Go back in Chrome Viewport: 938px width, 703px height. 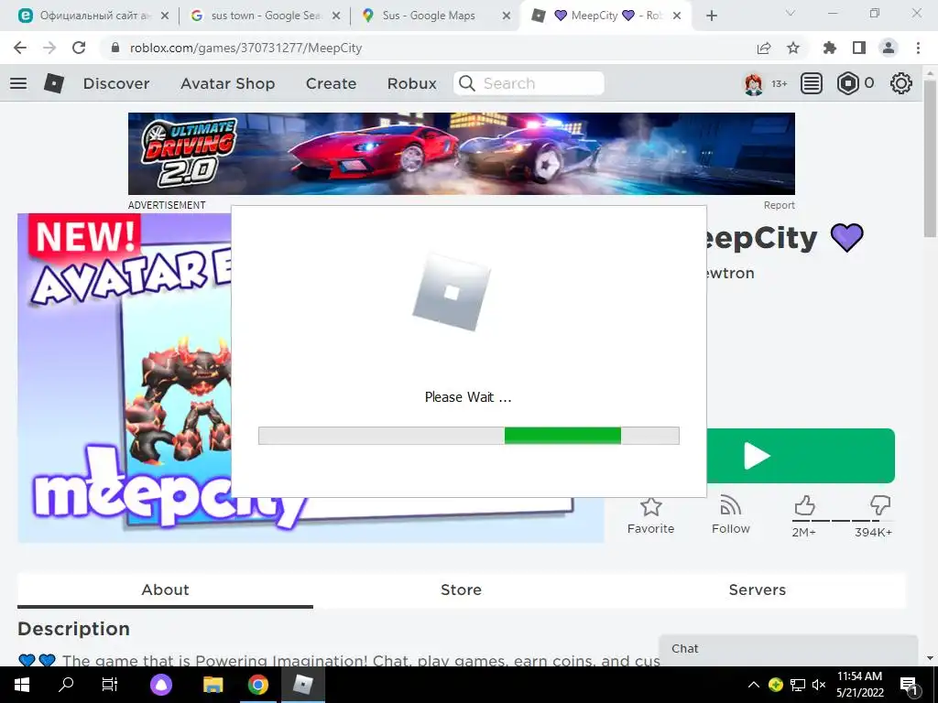click(x=20, y=48)
